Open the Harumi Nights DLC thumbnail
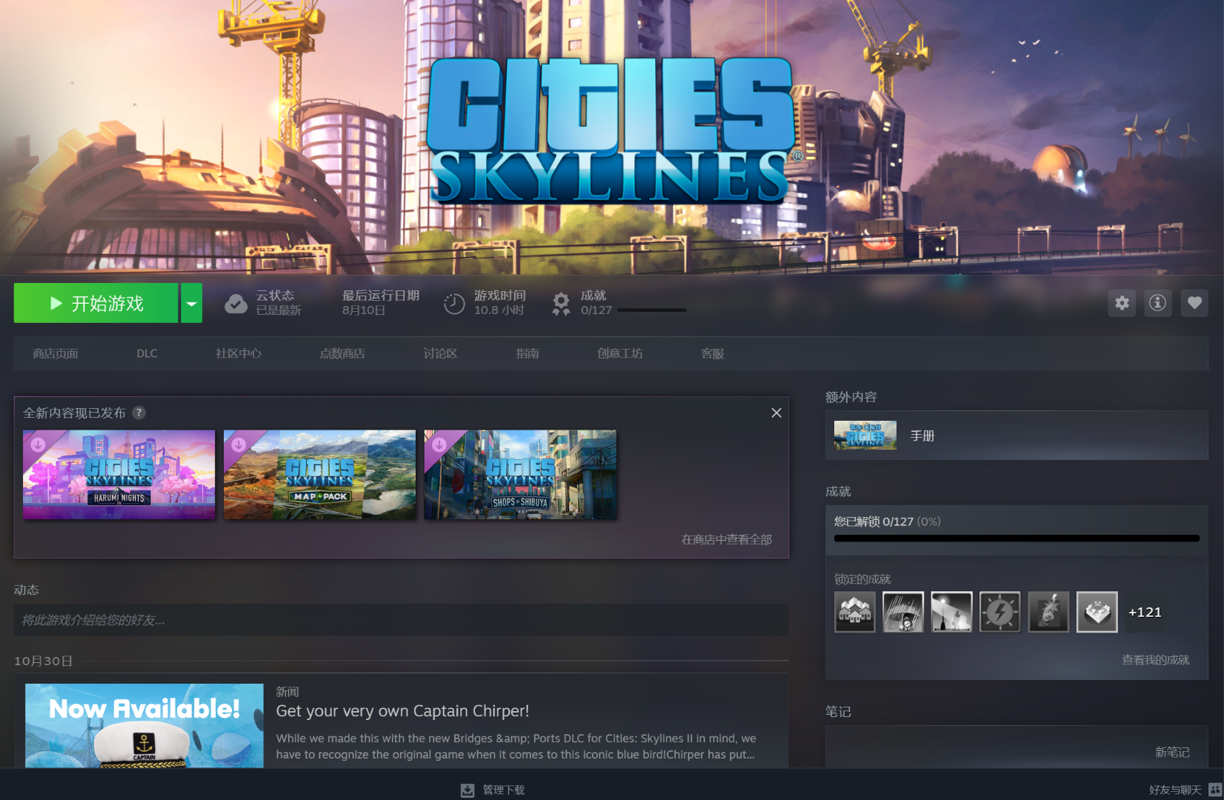1224x800 pixels. [119, 475]
